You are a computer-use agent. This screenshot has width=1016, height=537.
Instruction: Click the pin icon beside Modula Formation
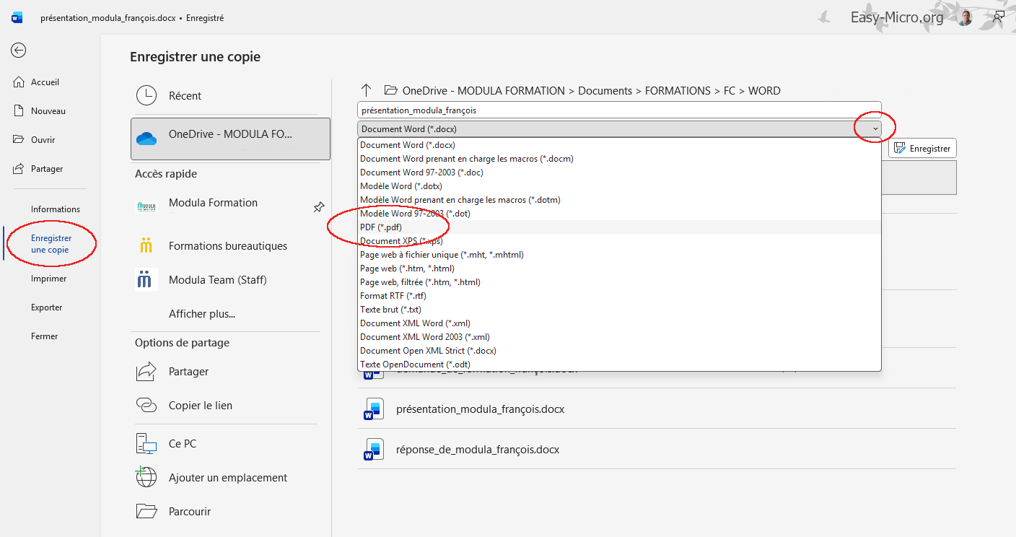pos(318,207)
